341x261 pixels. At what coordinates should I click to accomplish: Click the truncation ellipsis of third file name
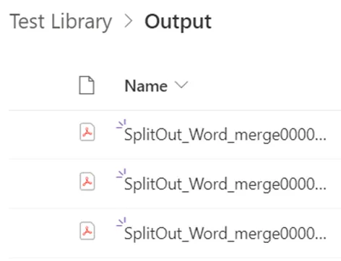[320, 237]
